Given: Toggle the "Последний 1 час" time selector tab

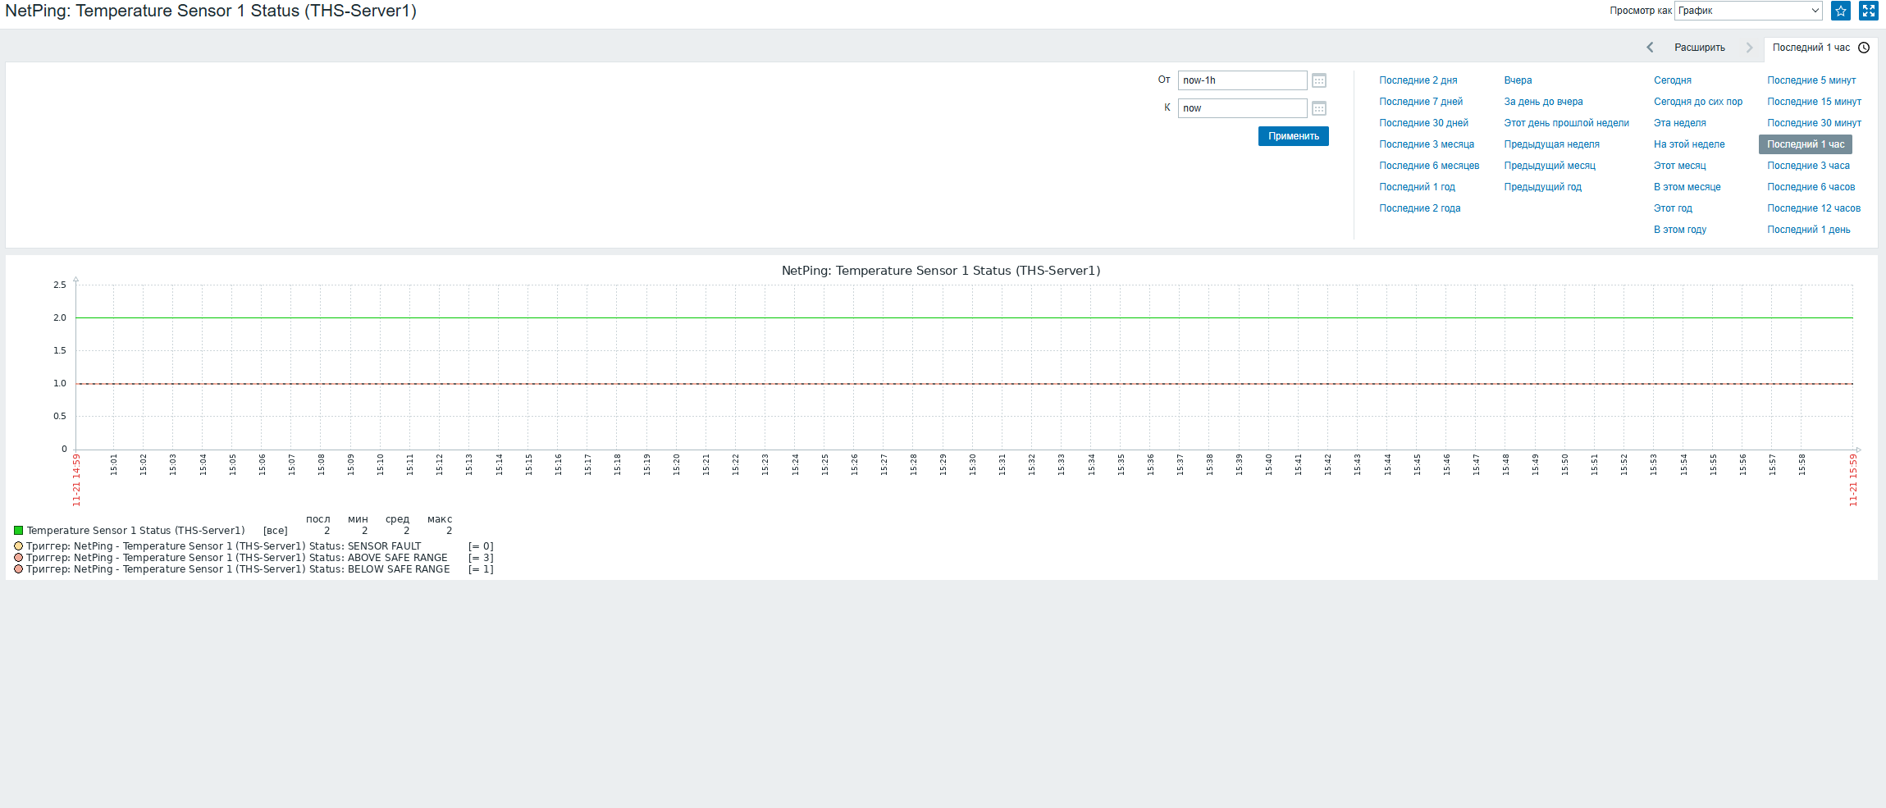Looking at the screenshot, I should [1820, 48].
